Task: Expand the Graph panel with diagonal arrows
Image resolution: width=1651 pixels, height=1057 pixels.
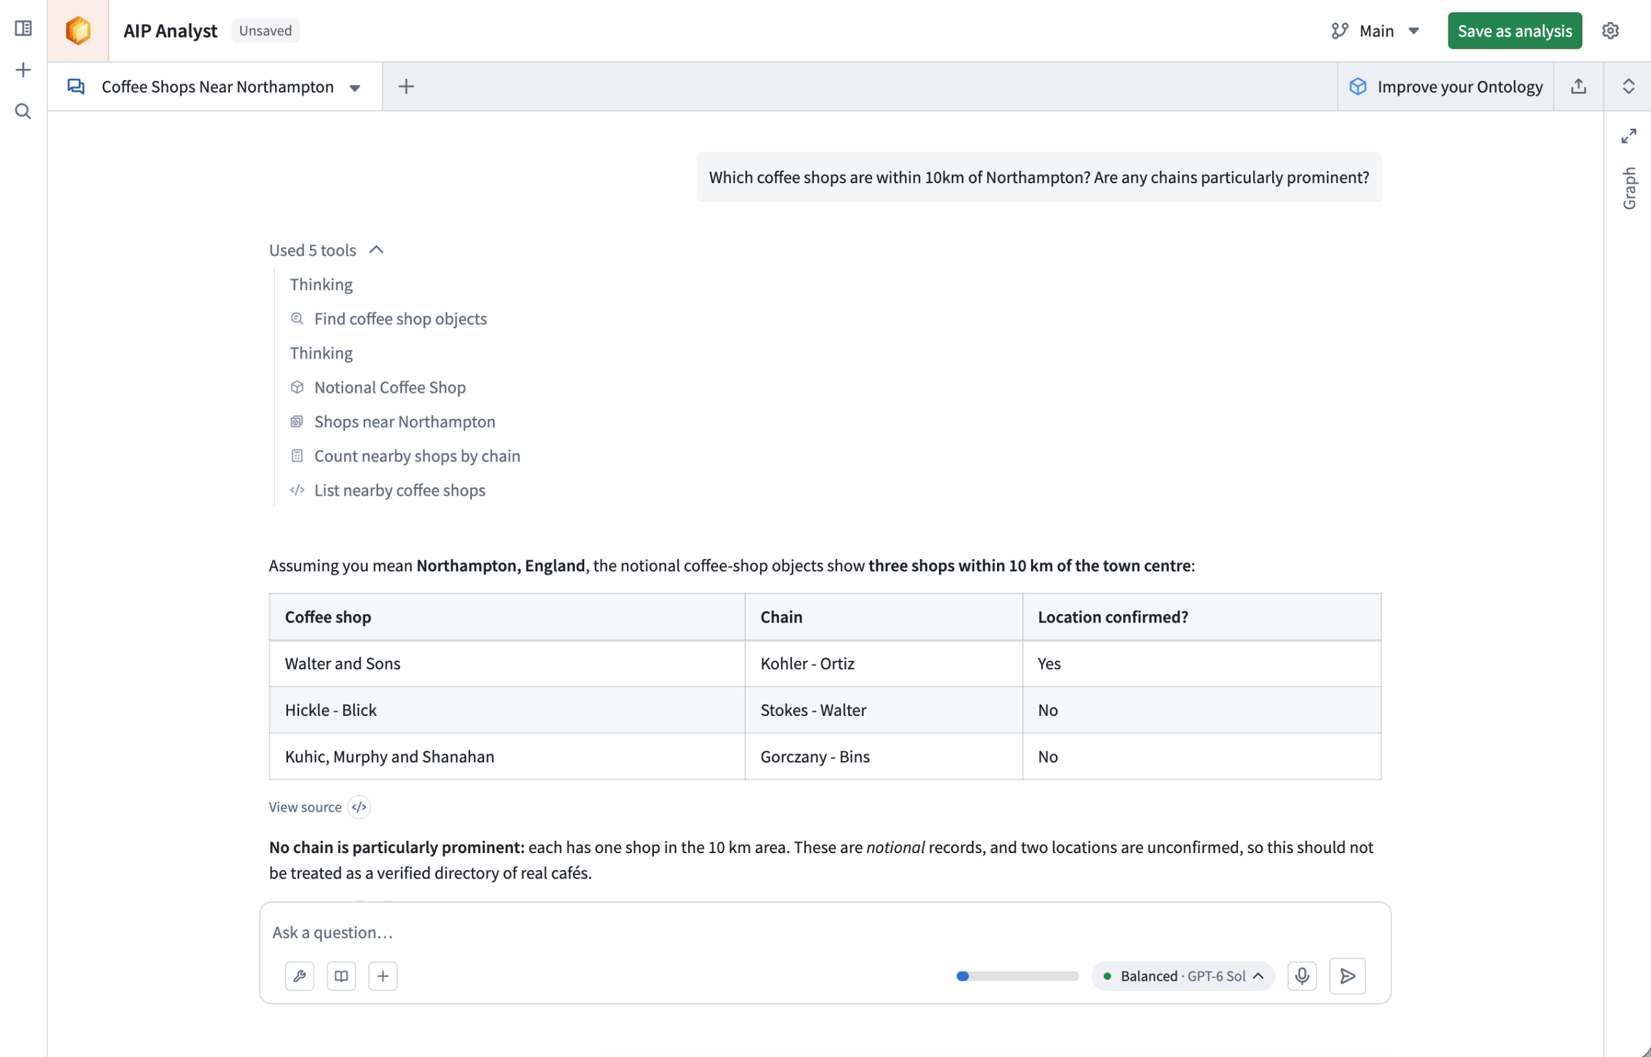Action: 1628,136
